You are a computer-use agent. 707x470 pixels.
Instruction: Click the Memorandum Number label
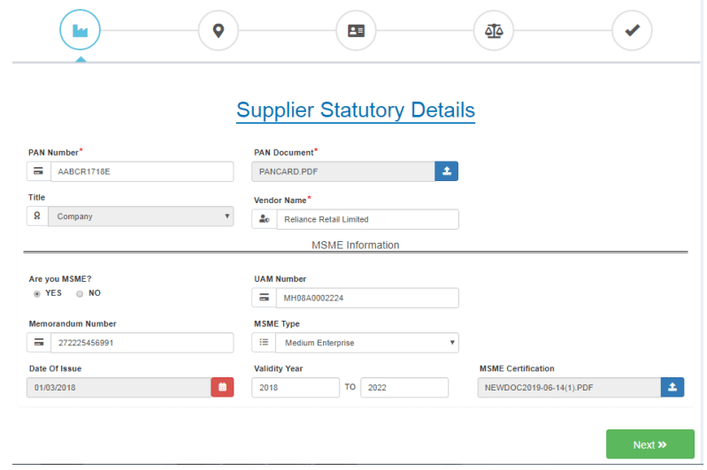[x=73, y=323]
